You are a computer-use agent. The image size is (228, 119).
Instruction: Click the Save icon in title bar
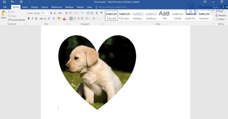4,2
